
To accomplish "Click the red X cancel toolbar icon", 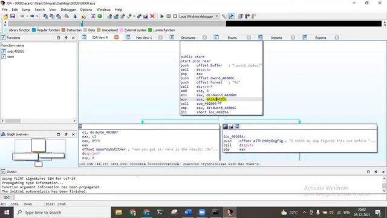I will pyautogui.click(x=152, y=16).
